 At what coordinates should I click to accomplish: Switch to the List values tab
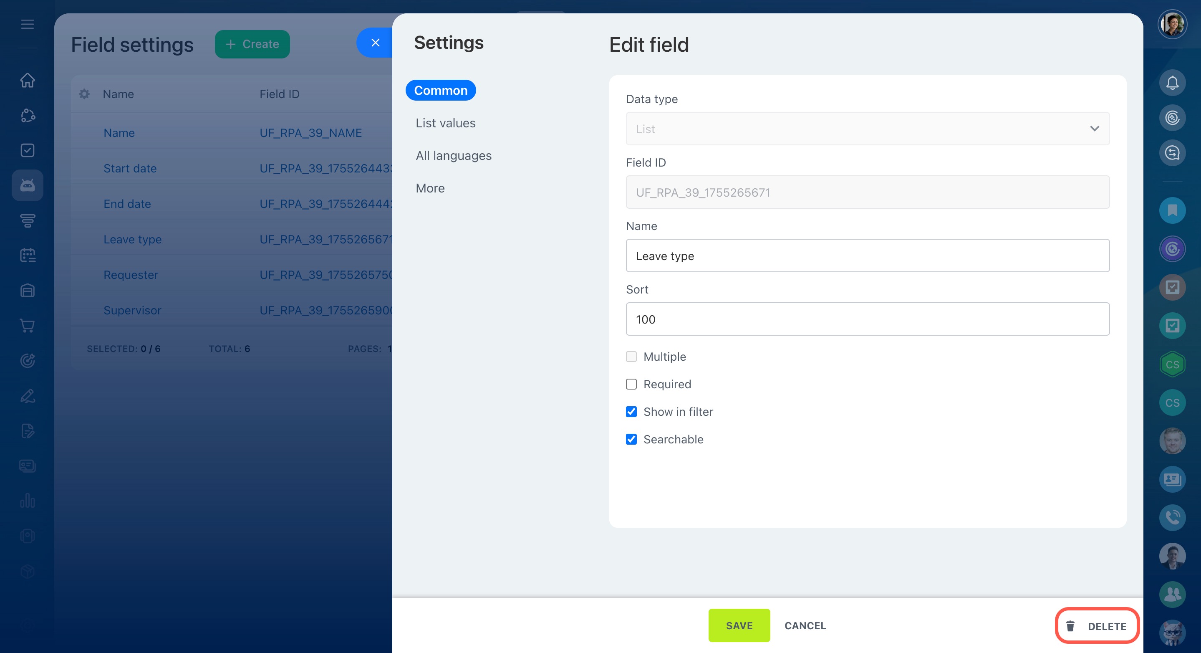pyautogui.click(x=445, y=123)
